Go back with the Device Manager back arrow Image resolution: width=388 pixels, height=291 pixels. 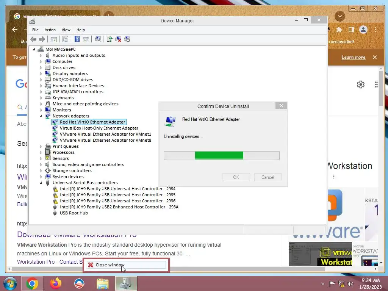(x=33, y=39)
